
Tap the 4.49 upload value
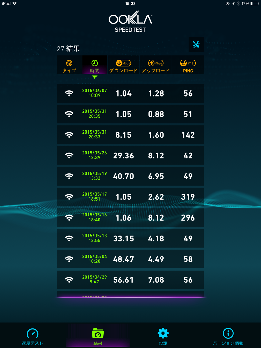[156, 259]
